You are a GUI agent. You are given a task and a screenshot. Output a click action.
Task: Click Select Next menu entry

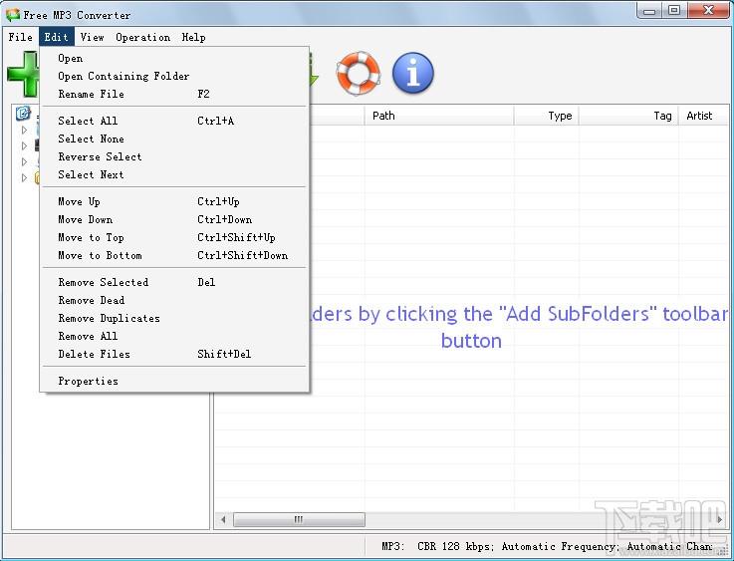tap(174, 174)
